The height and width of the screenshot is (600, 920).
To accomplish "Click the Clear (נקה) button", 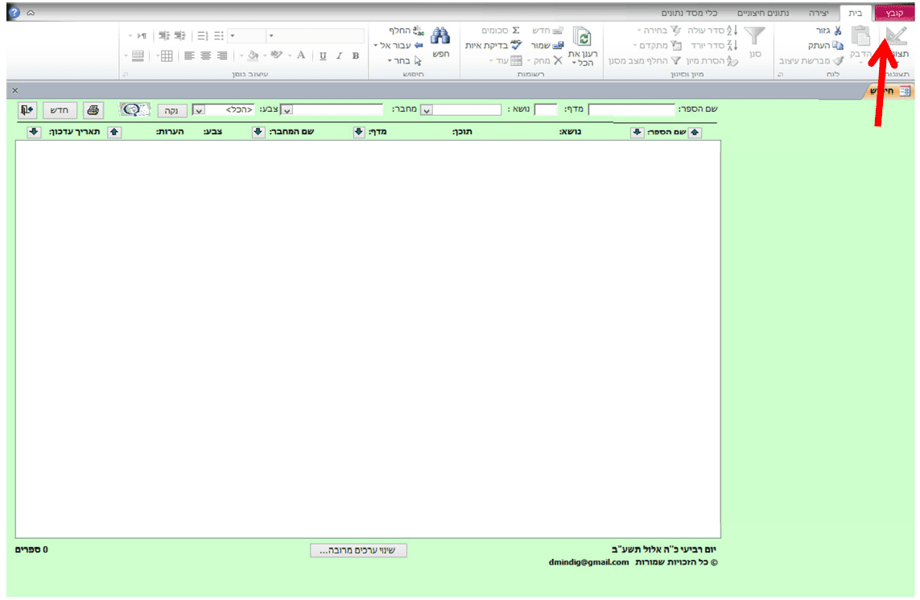I will [x=171, y=110].
